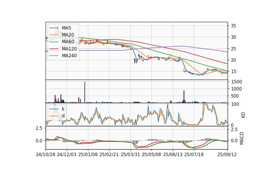Click the date label 25/05/08

[x=152, y=155]
